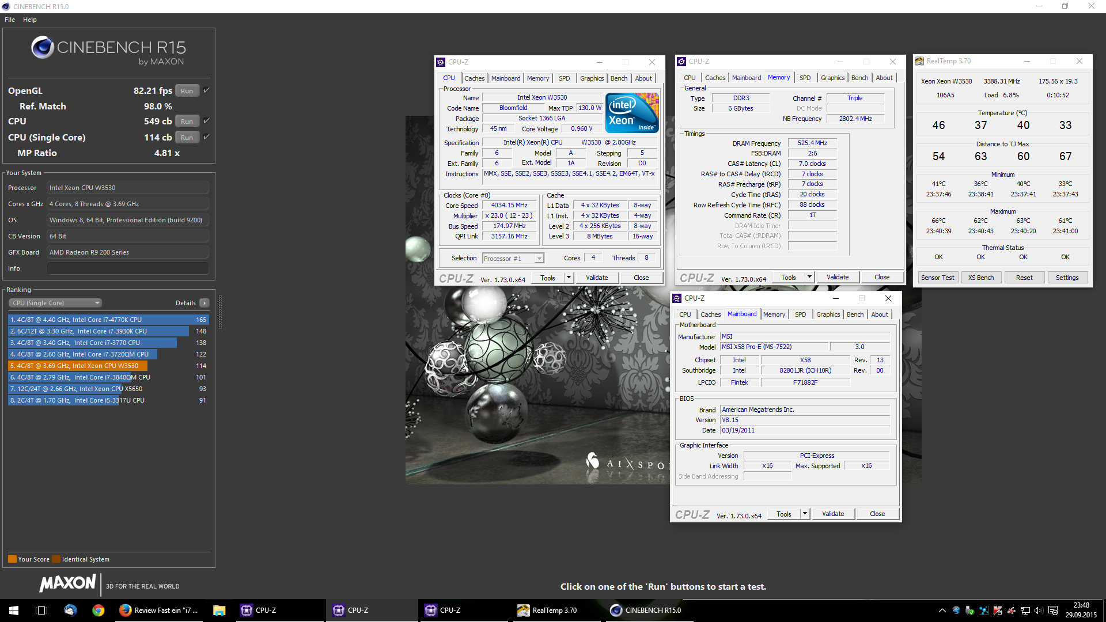Open the Tools dropdown arrow in the CPU-Z mainboard window

[x=805, y=514]
